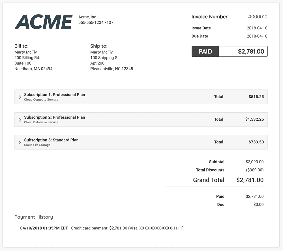Viewport: 283px width, 251px height.
Task: Click the $515.25 subscription total
Action: pyautogui.click(x=256, y=97)
